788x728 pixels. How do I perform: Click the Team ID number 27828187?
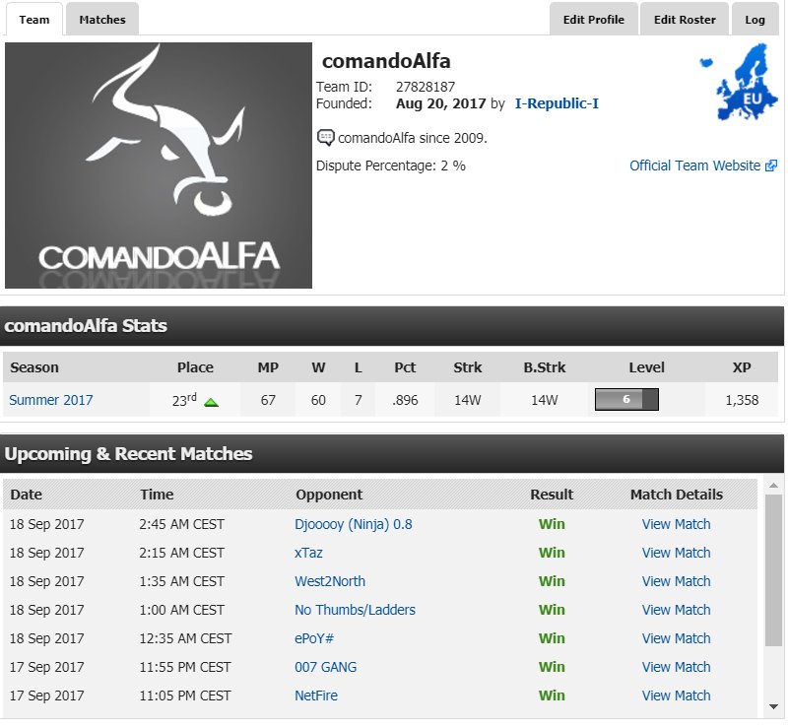tap(426, 87)
